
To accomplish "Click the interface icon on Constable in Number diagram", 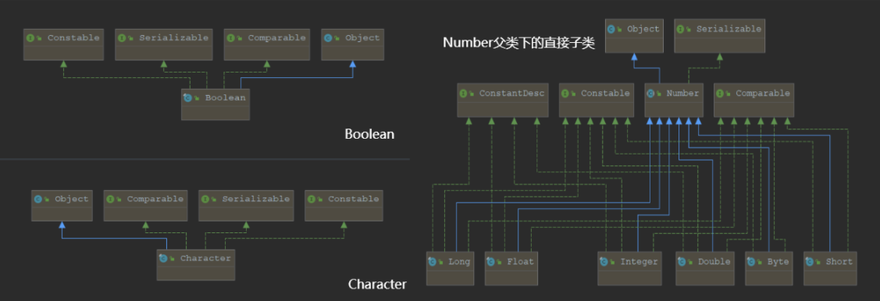I will click(x=565, y=94).
